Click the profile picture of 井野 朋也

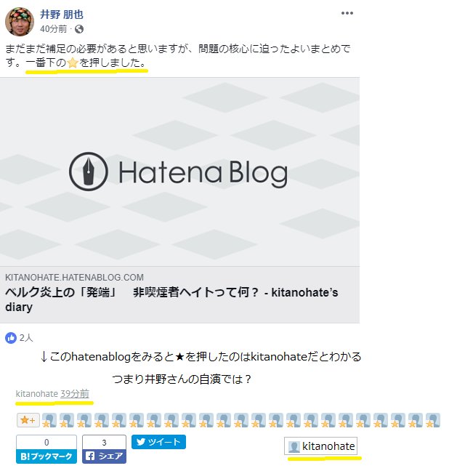tap(20, 22)
